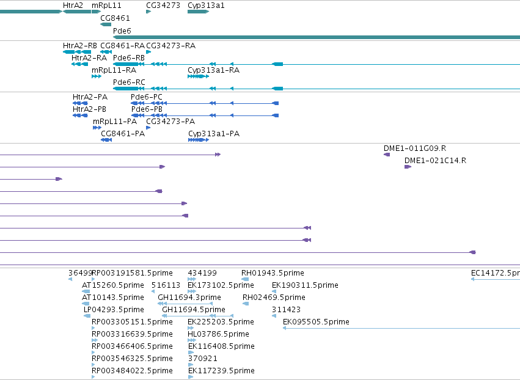The image size is (520, 380).
Task: Click the AT15260.5prime label
Action: 113,285
